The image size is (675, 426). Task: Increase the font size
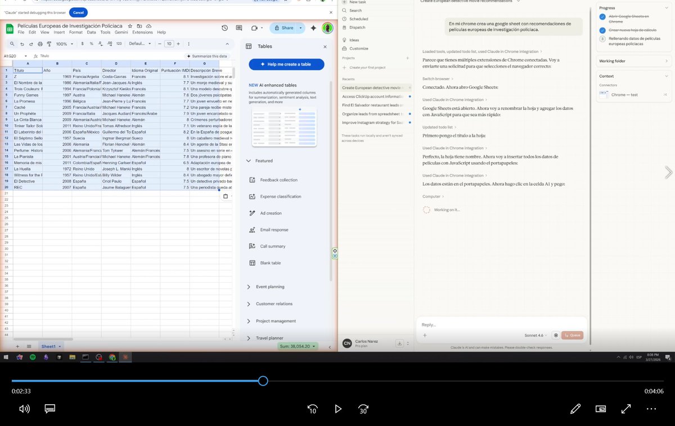(x=178, y=43)
